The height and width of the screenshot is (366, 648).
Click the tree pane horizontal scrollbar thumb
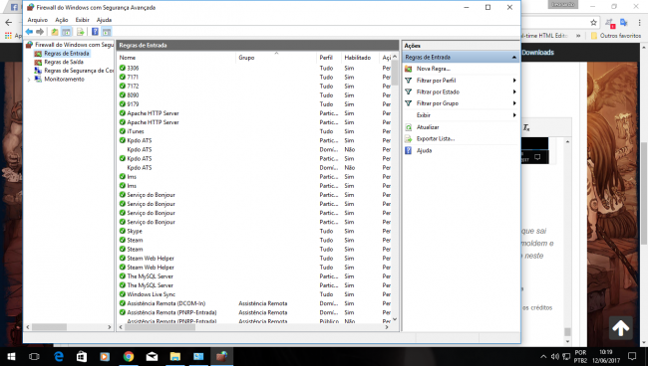(x=49, y=327)
